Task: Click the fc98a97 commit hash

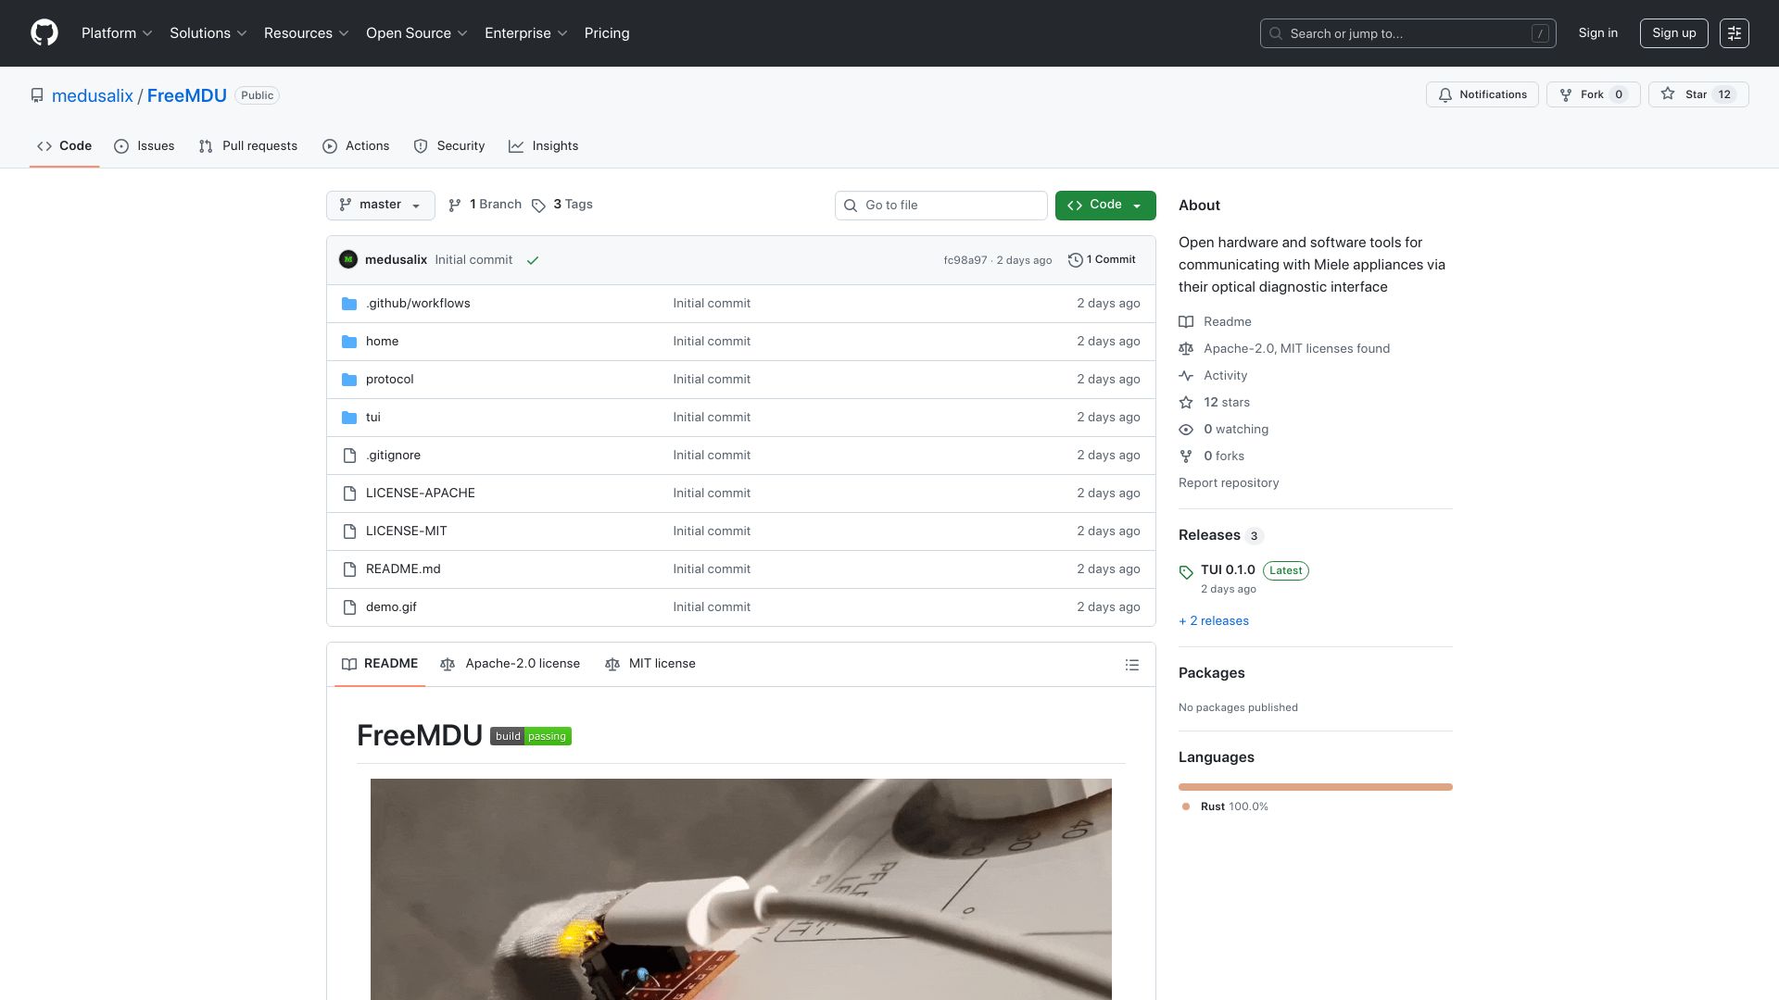Action: click(965, 260)
